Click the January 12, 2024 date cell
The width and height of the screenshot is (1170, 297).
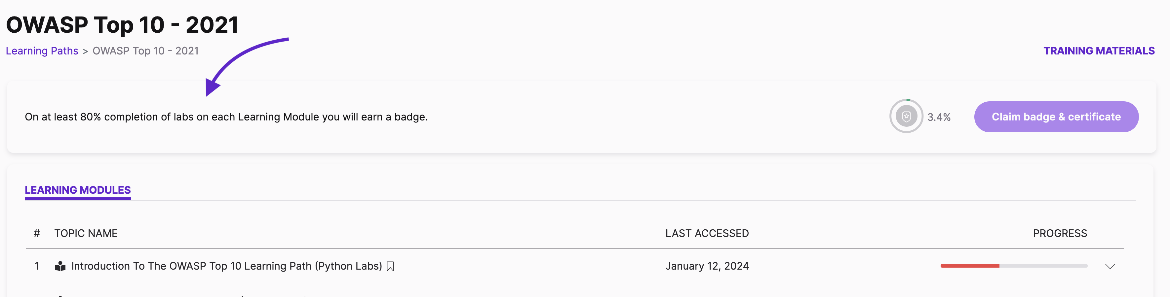click(x=707, y=266)
